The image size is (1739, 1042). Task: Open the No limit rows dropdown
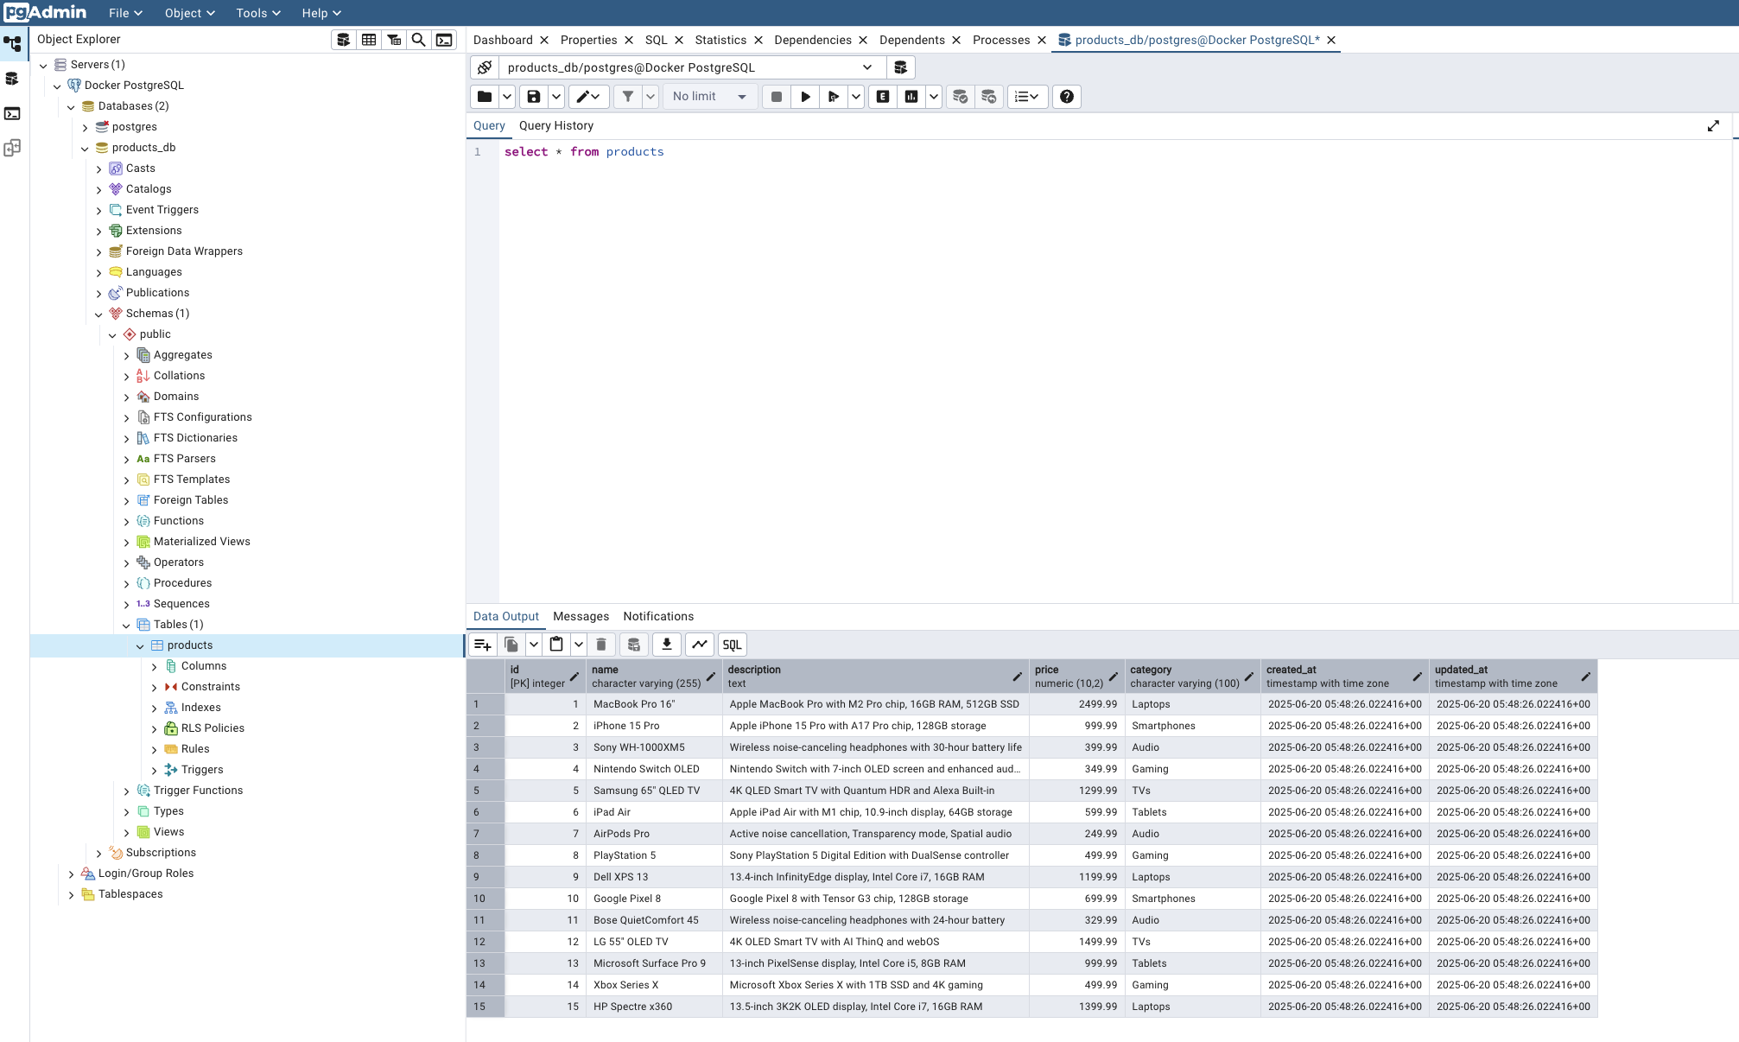point(710,97)
